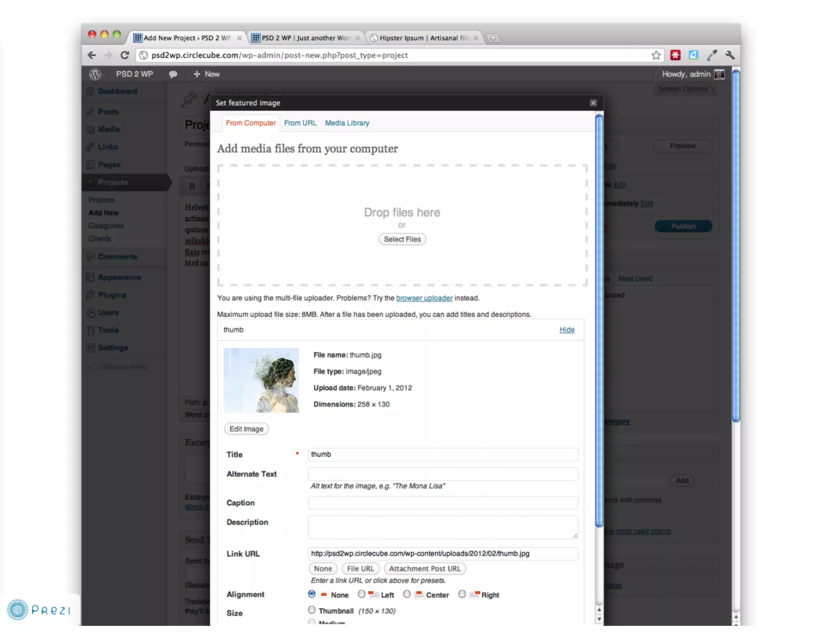Click into the Title input field

[443, 454]
